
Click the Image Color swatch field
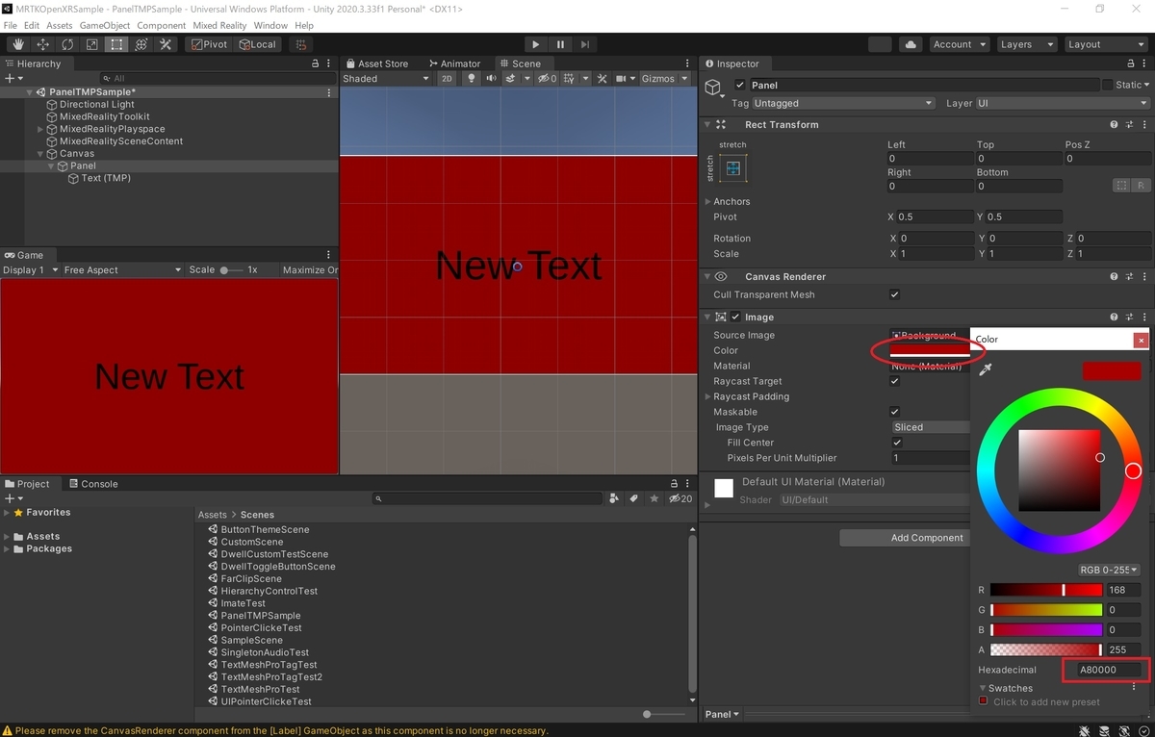(x=930, y=350)
